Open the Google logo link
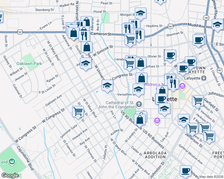 [x=10, y=175]
